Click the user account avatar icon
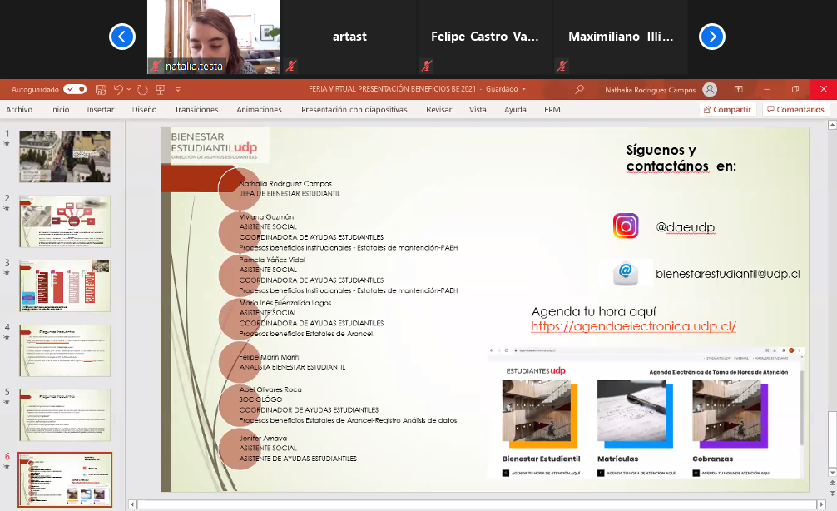The height and width of the screenshot is (511, 837). point(710,89)
